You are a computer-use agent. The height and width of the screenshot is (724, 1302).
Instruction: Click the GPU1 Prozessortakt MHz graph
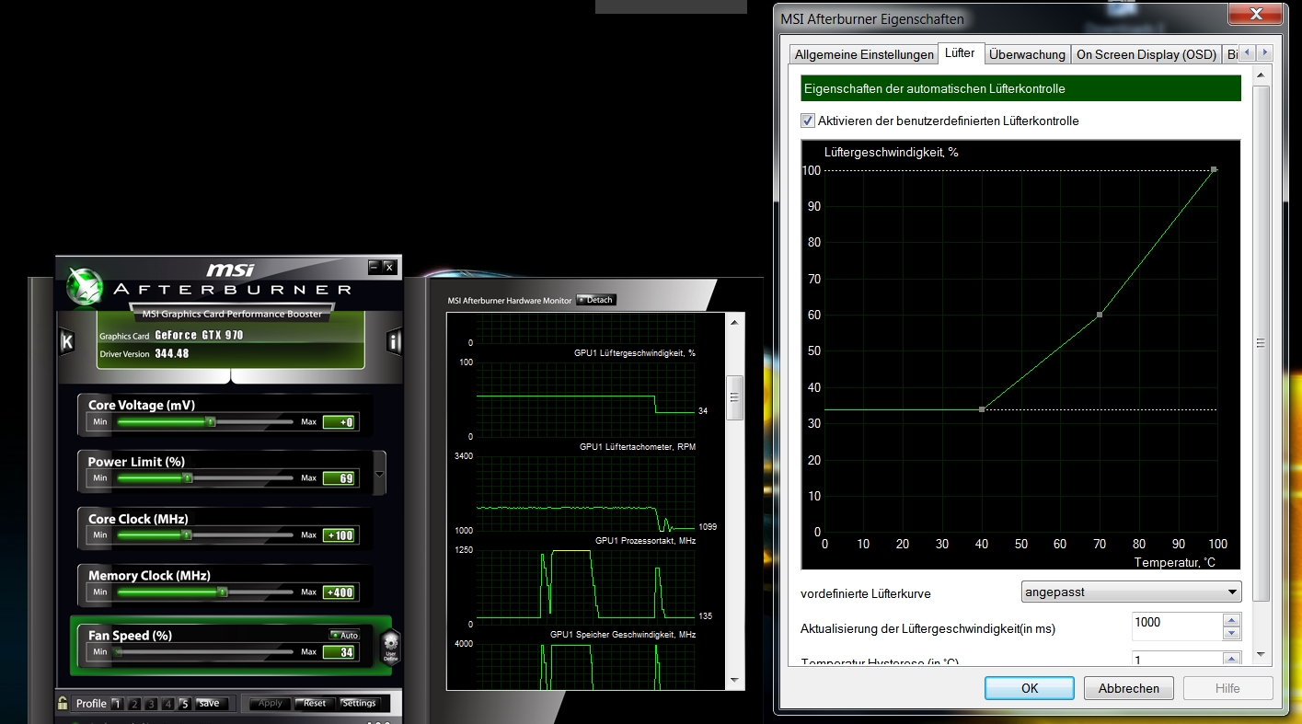584,587
